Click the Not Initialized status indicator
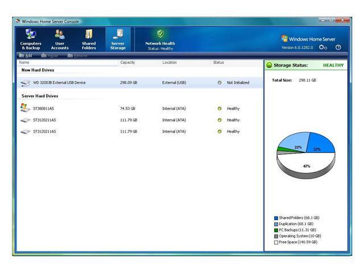364x273 pixels. 220,82
